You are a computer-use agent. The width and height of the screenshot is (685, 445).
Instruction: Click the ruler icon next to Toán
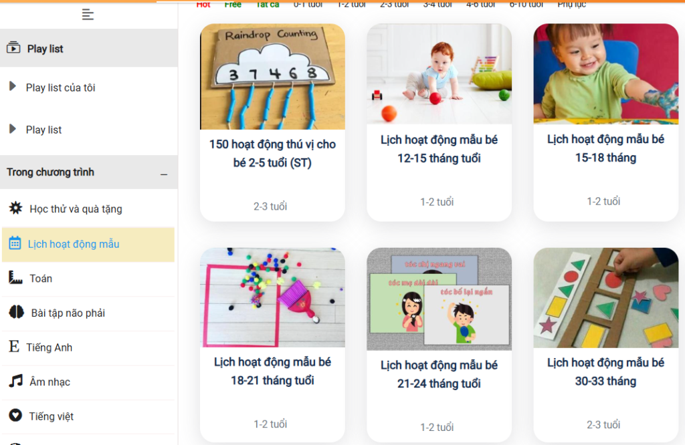[15, 277]
